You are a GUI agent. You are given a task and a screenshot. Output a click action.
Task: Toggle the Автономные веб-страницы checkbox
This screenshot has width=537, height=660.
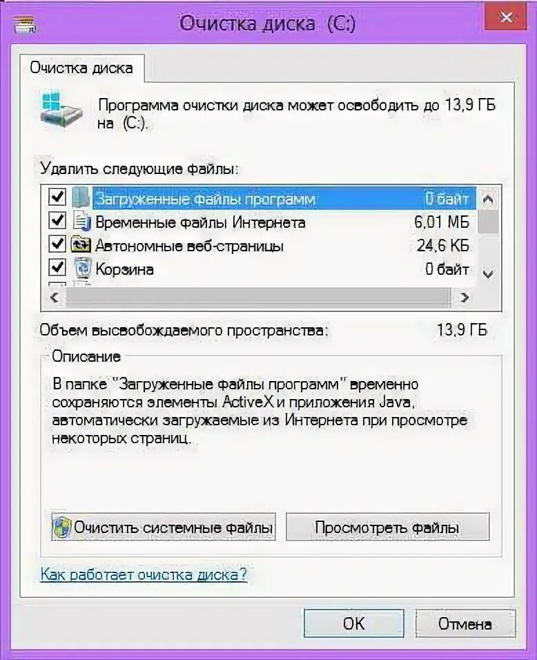pyautogui.click(x=57, y=244)
